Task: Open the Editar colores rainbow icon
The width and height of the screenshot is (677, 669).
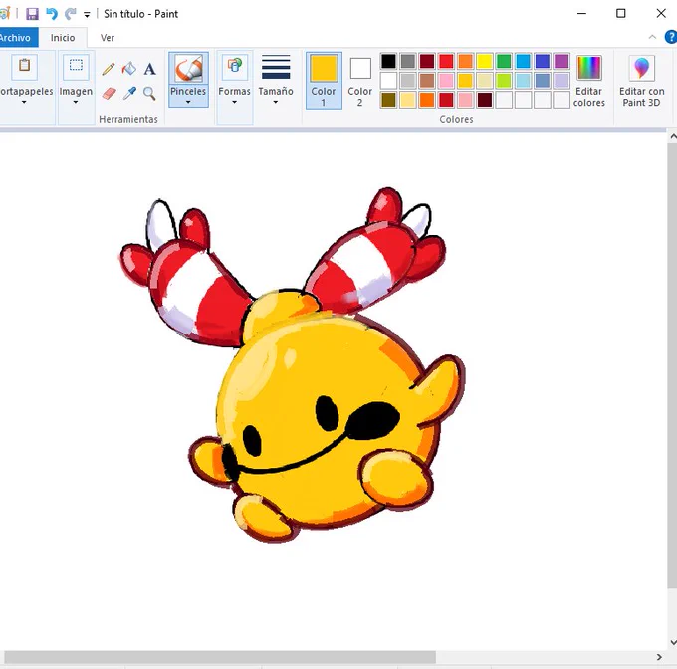Action: [x=589, y=68]
